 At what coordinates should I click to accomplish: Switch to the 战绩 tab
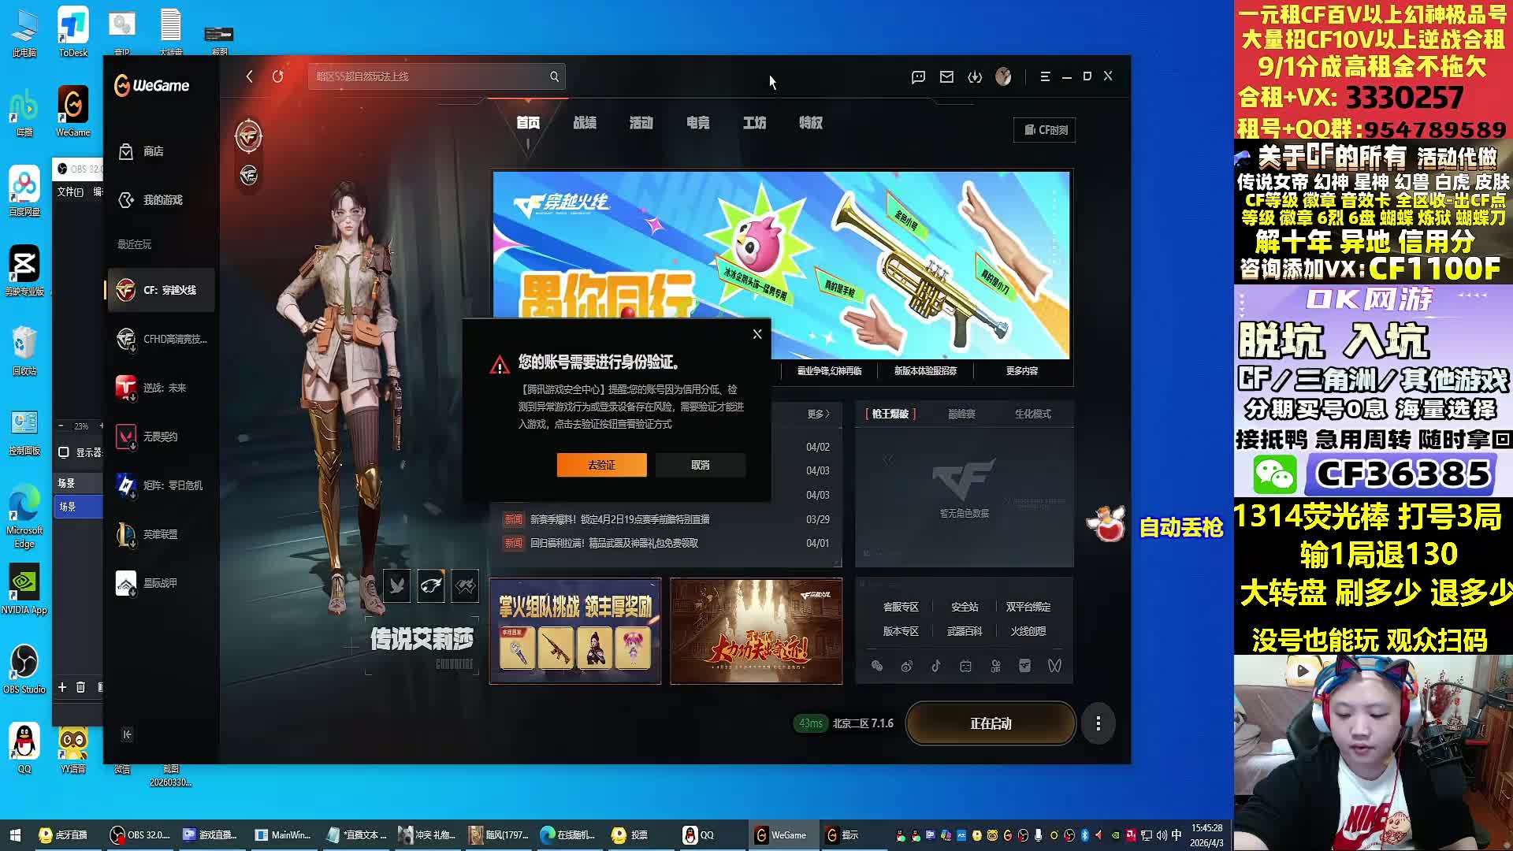[x=584, y=123]
